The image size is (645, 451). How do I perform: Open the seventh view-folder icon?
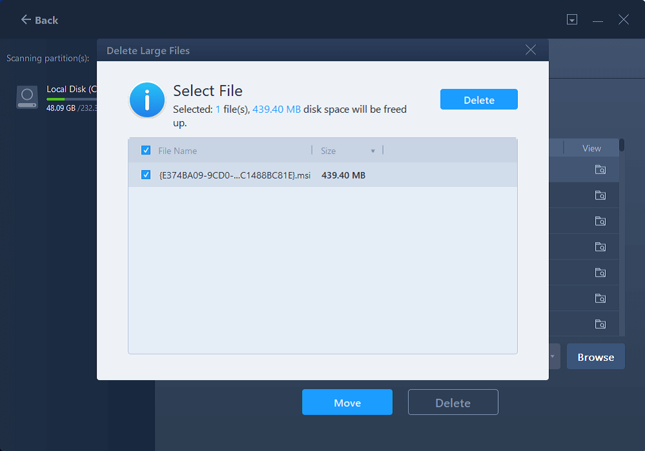(x=600, y=323)
